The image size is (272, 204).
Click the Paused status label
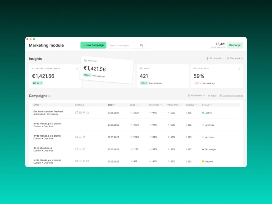tap(209, 161)
